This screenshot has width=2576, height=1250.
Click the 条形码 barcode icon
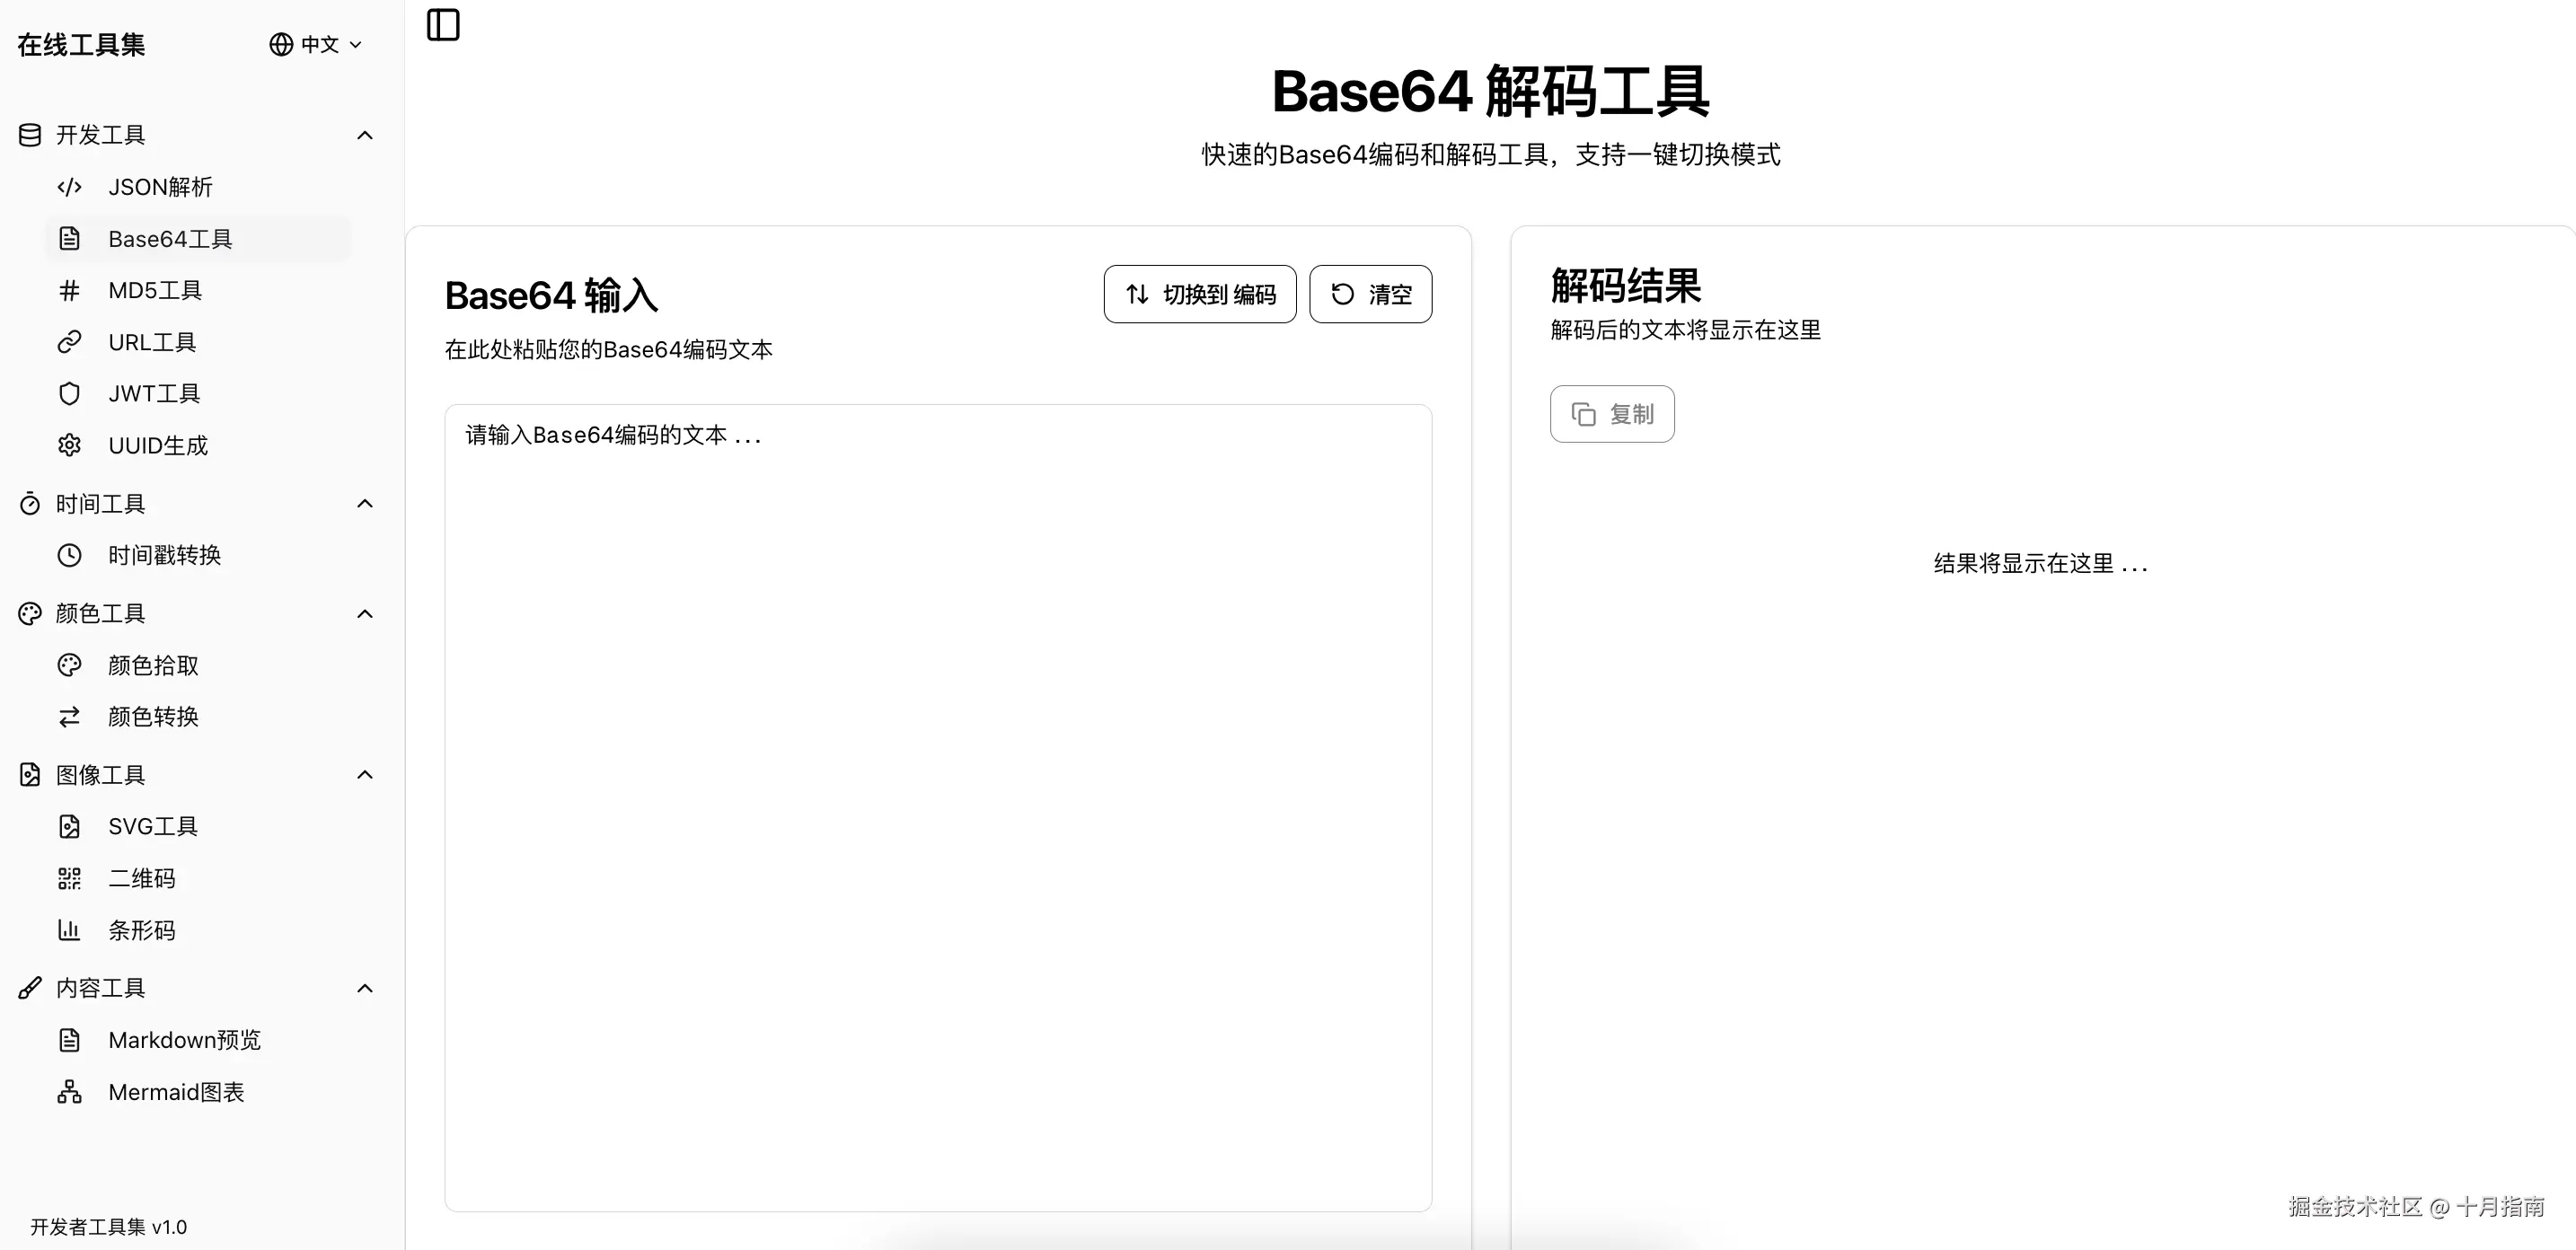(69, 931)
